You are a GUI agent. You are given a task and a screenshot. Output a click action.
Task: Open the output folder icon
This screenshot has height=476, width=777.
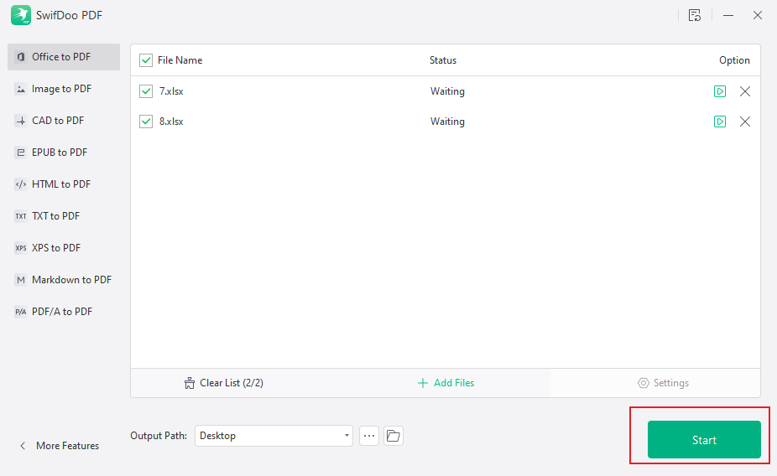pos(394,436)
